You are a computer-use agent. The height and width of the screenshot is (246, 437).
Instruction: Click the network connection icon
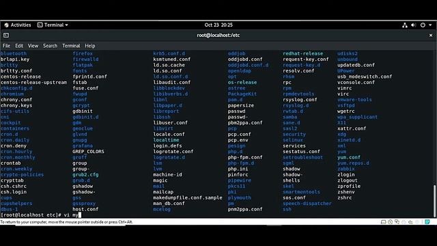tap(405, 25)
